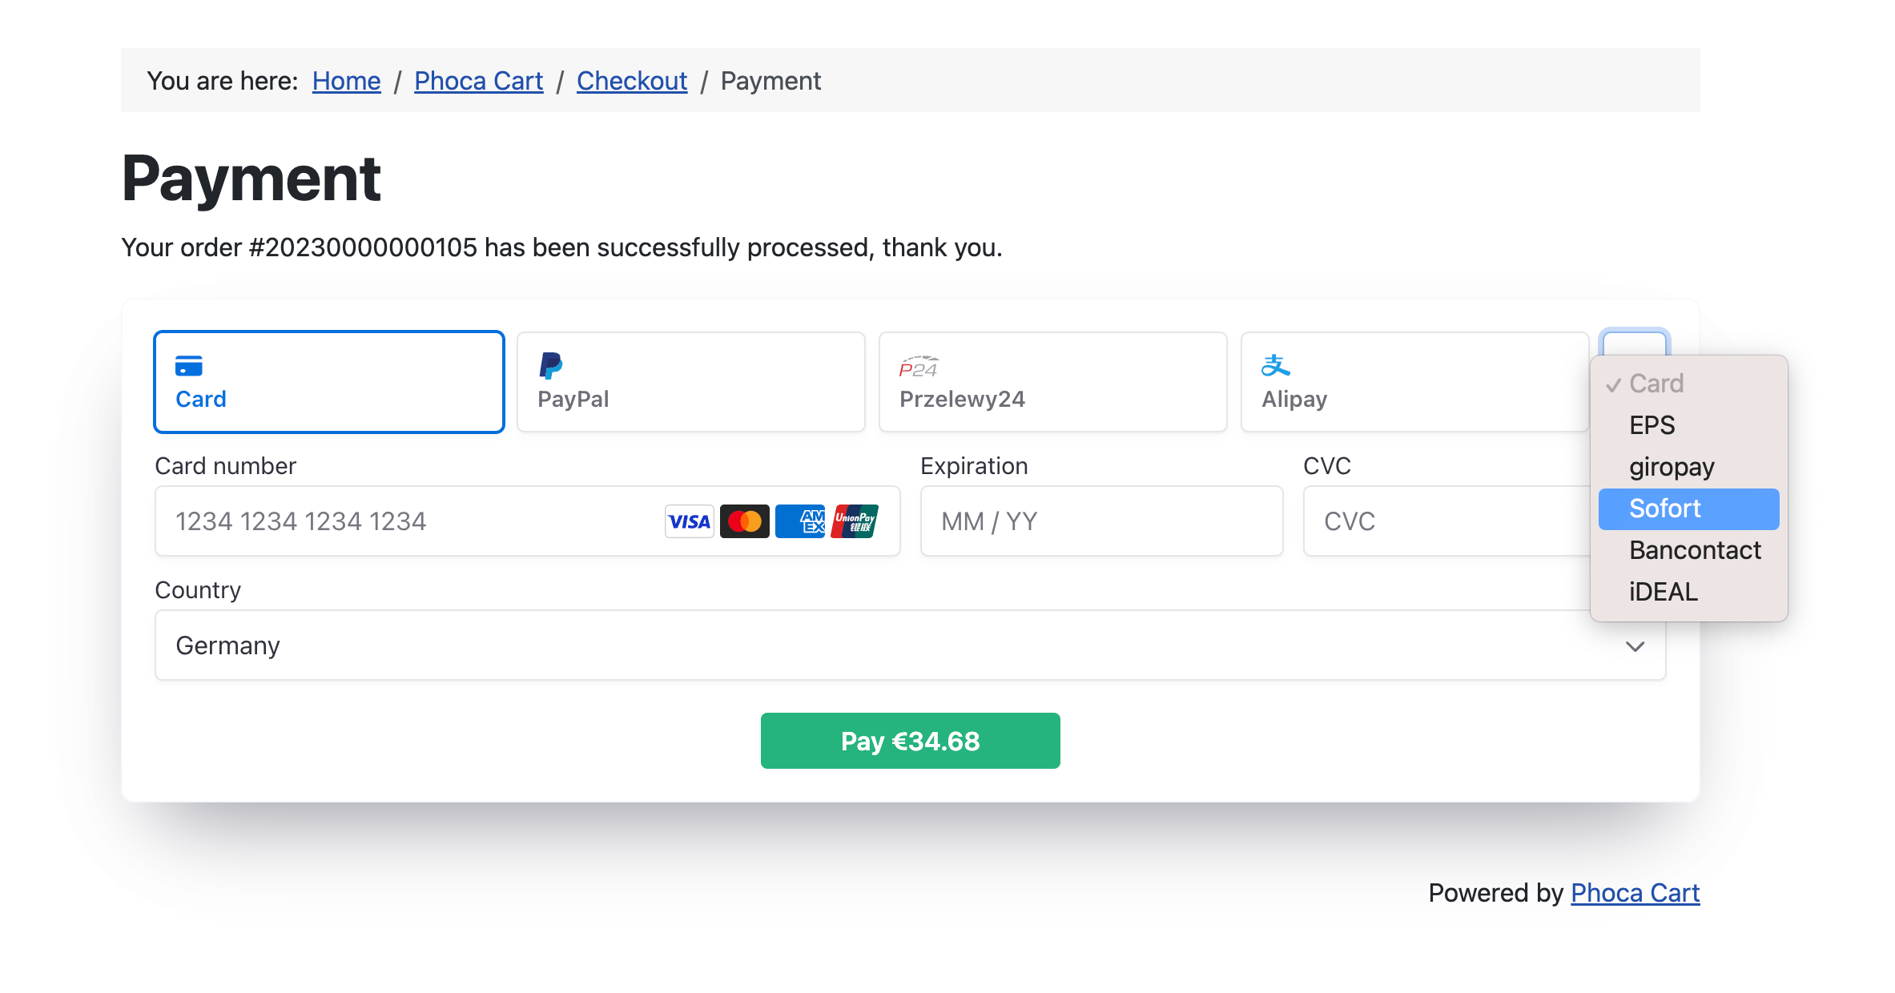Click the Mastercard brand icon
1895x993 pixels.
[745, 521]
